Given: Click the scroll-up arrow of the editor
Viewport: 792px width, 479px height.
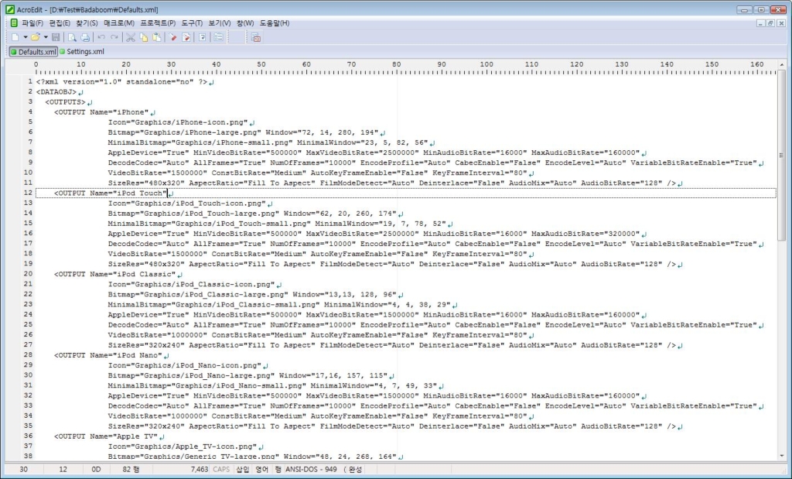Looking at the screenshot, I should pos(781,65).
